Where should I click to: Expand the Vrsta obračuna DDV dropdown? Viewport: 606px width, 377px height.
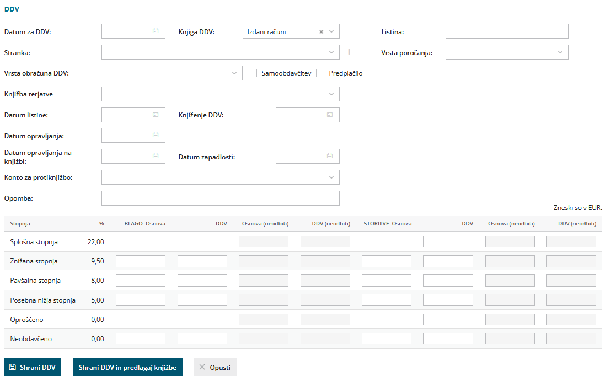coord(234,73)
